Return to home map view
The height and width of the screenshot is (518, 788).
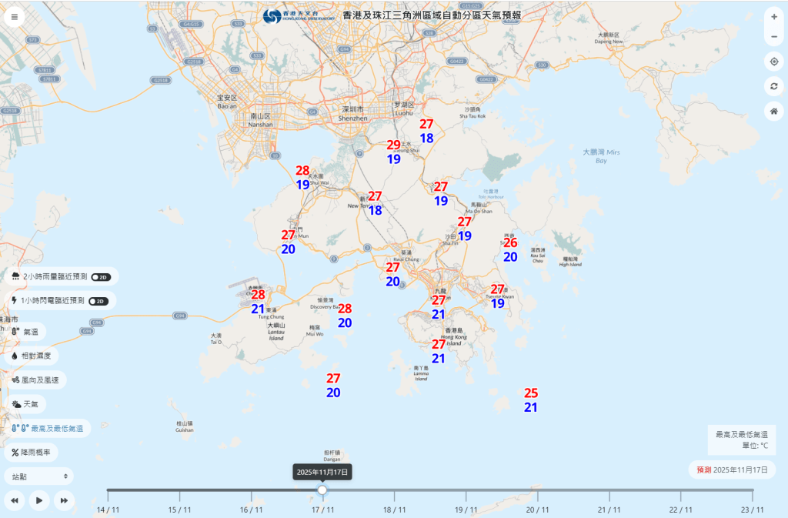773,111
